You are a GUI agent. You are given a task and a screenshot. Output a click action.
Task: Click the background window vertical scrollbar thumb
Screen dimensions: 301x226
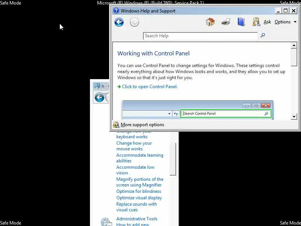pos(173,159)
